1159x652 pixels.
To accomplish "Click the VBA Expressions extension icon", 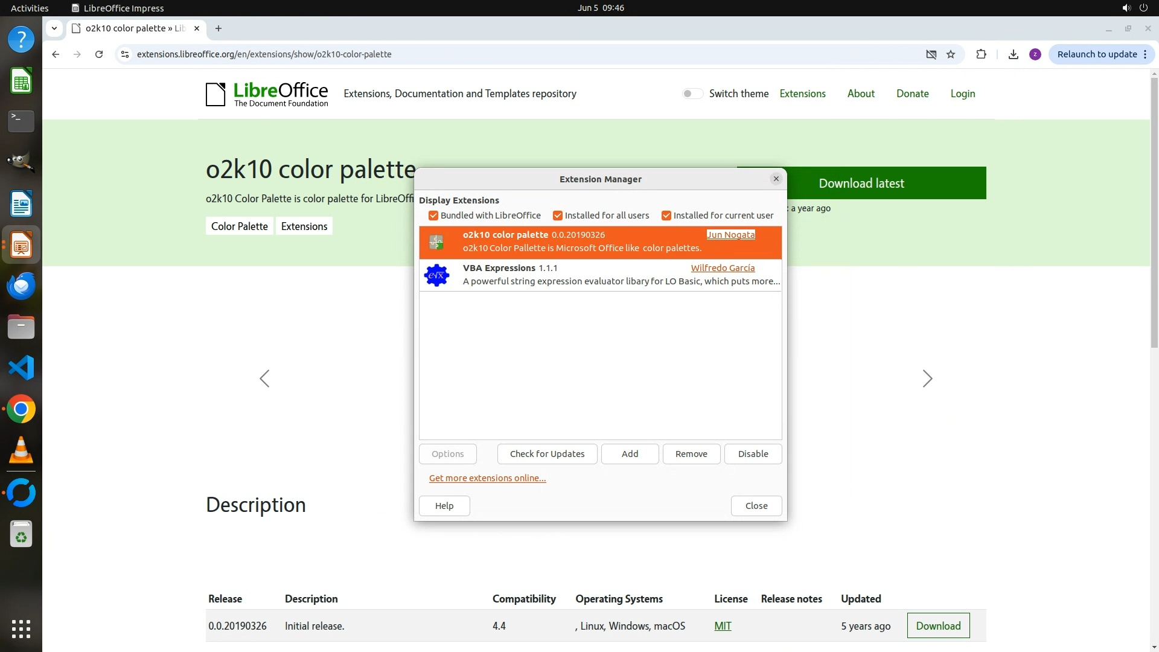I will (x=436, y=275).
